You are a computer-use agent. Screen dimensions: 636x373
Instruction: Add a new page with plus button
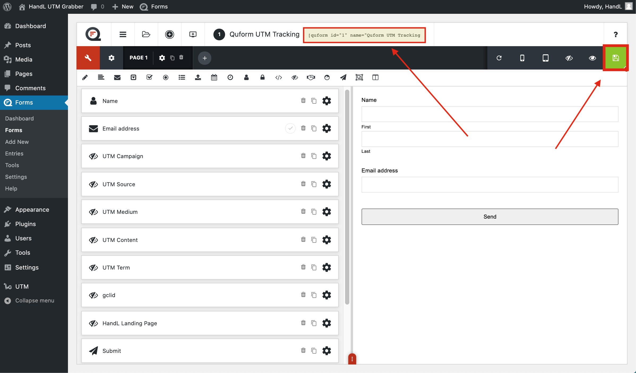pos(205,58)
